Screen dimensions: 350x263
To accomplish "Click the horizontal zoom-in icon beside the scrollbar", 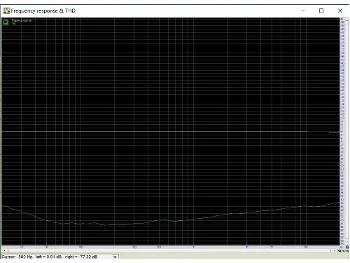I will (x=339, y=250).
